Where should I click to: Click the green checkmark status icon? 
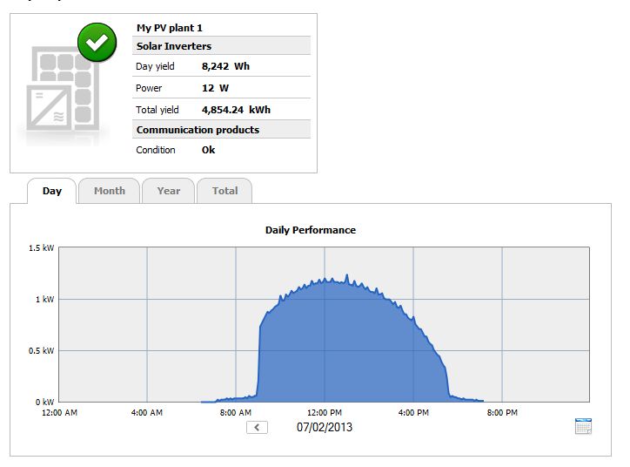[x=97, y=43]
